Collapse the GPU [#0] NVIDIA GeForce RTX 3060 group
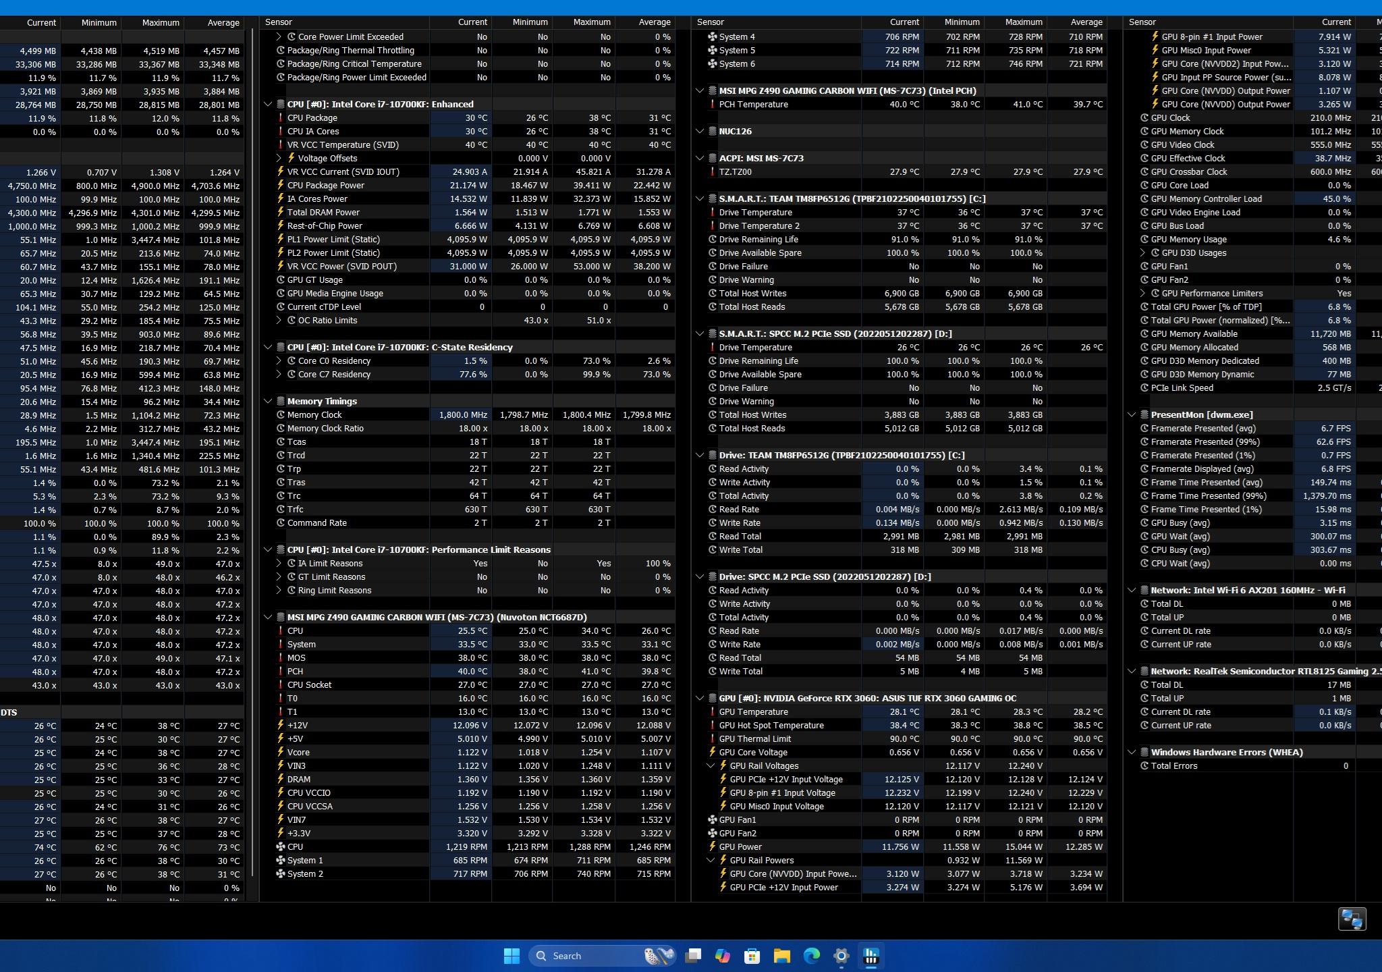 (x=700, y=698)
